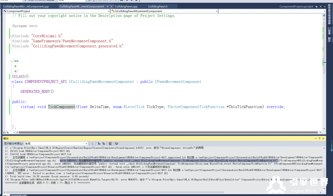This screenshot has height=196, width=333.
Task: Click the ELevelTick enum type
Action: 134,107
